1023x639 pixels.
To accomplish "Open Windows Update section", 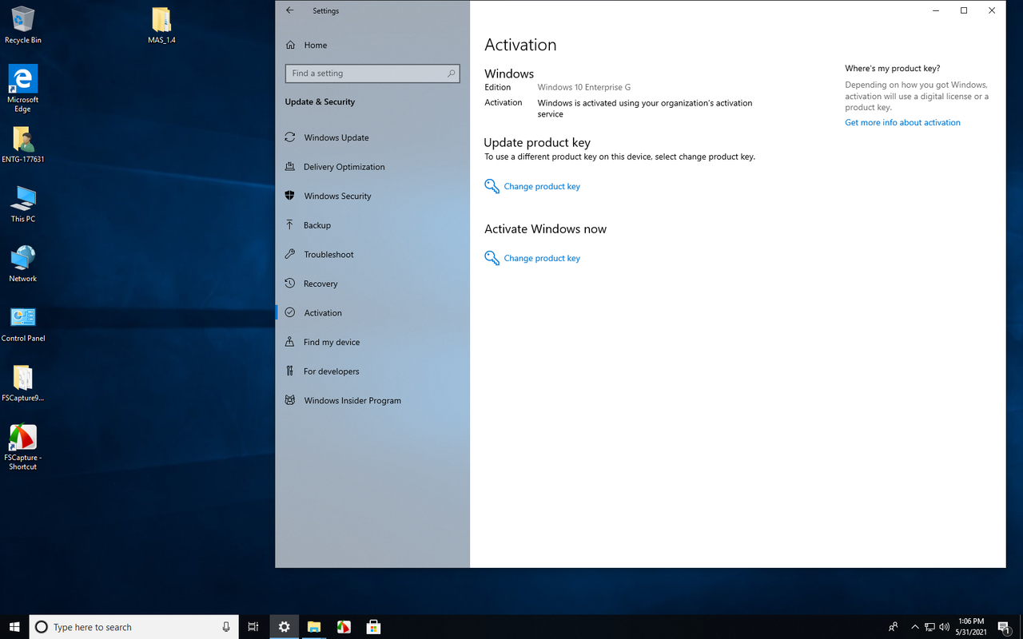I will pos(372,137).
